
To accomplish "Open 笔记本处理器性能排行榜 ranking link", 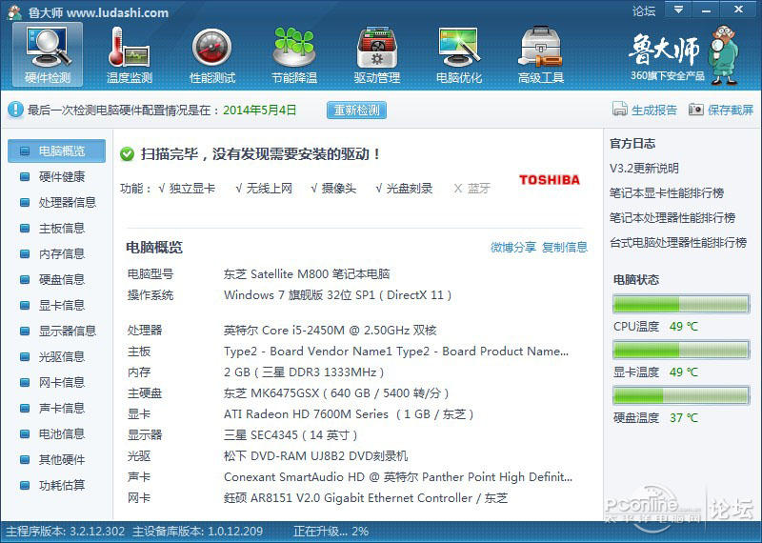I will [x=672, y=218].
